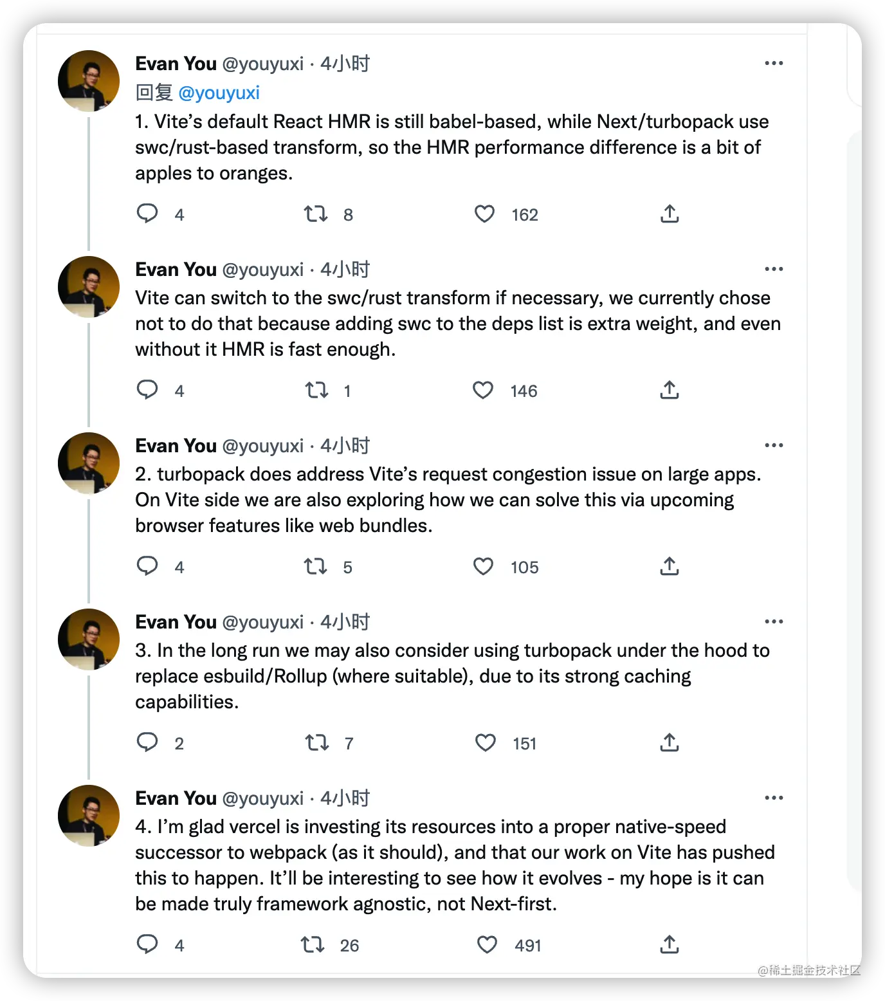Viewport: 885px width, 1001px height.
Task: Open Evan You's profile from the first tweet
Action: click(176, 64)
